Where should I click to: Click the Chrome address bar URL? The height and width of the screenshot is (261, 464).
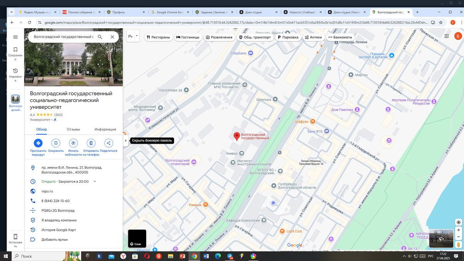click(x=236, y=22)
